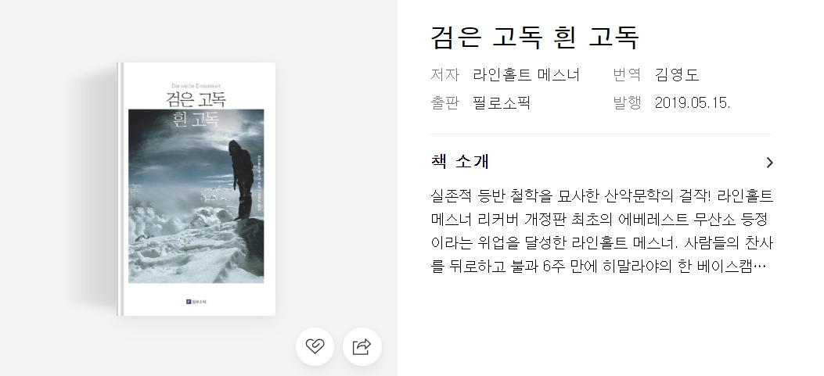Click the heart icon to like this book
The image size is (824, 376).
pyautogui.click(x=315, y=346)
